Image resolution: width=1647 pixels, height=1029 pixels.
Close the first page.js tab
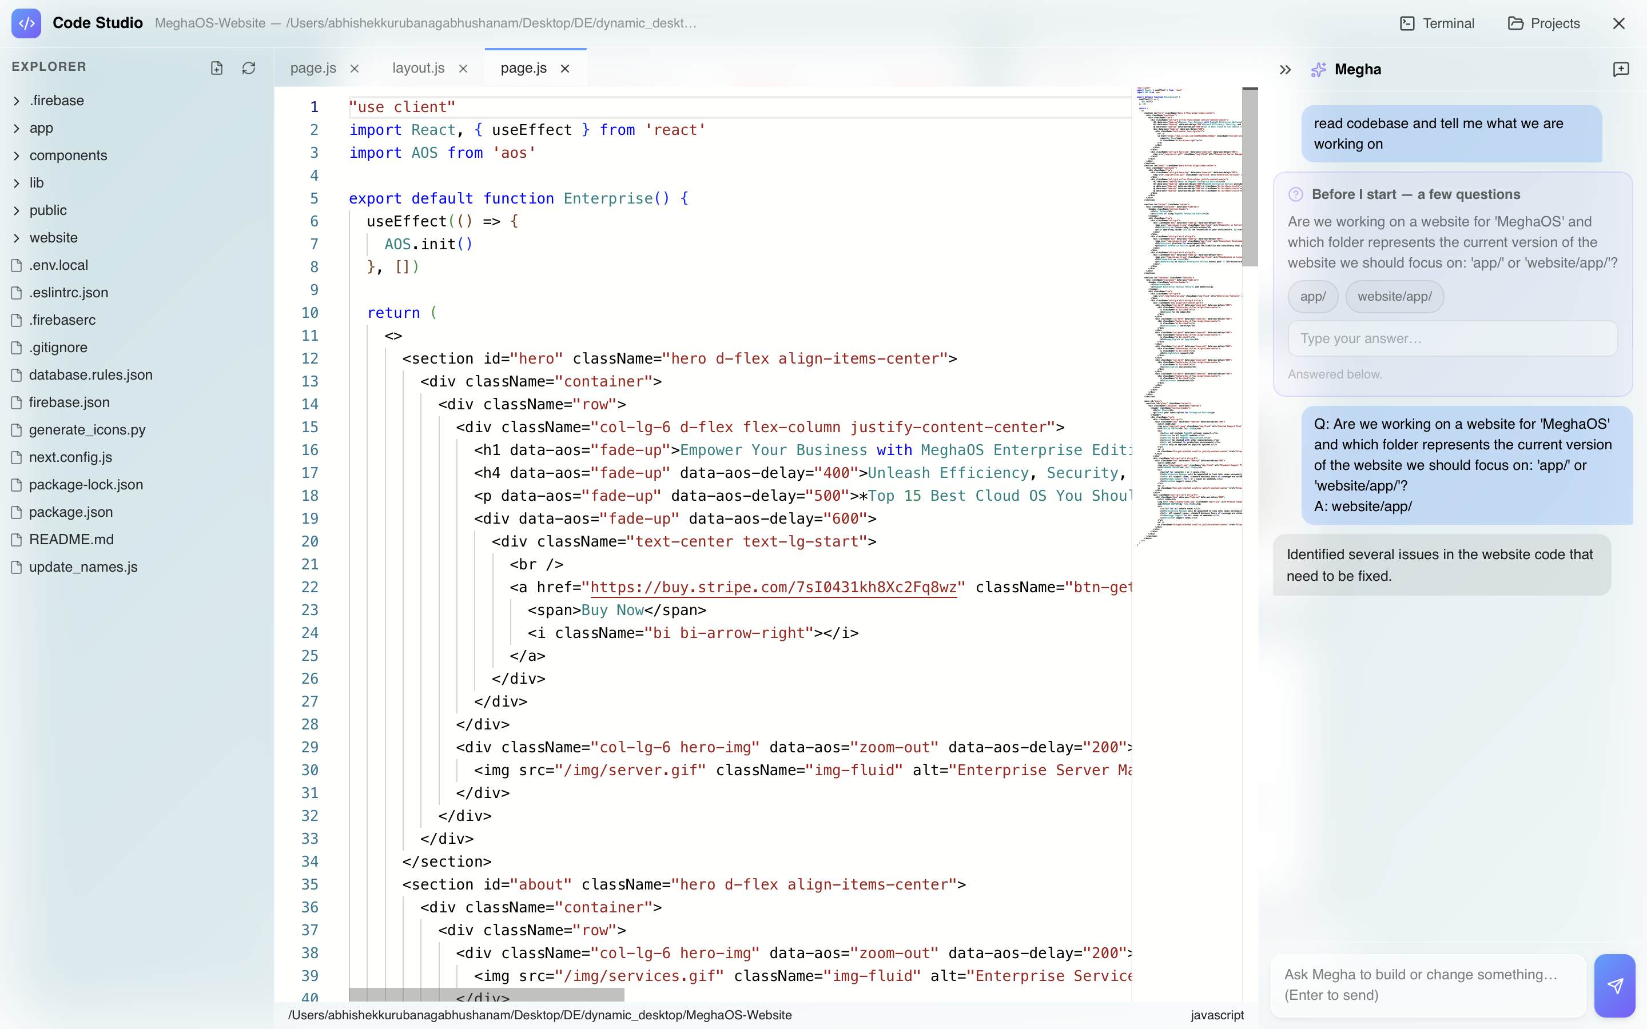coord(355,69)
